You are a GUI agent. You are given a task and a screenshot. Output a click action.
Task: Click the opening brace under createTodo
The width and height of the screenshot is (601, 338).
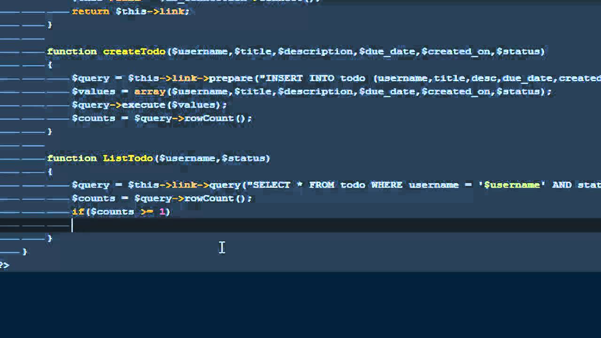(x=50, y=65)
